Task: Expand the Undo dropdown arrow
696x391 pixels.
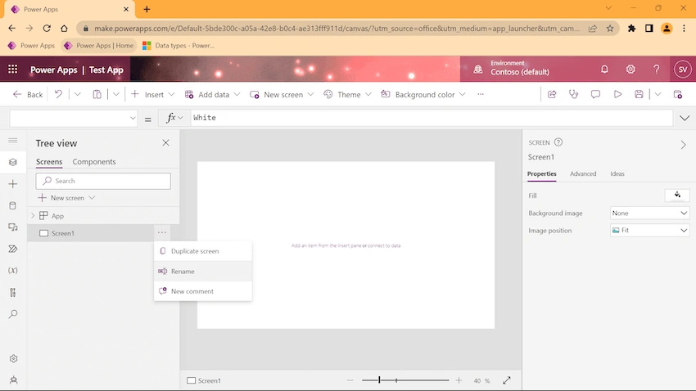Action: (x=77, y=94)
